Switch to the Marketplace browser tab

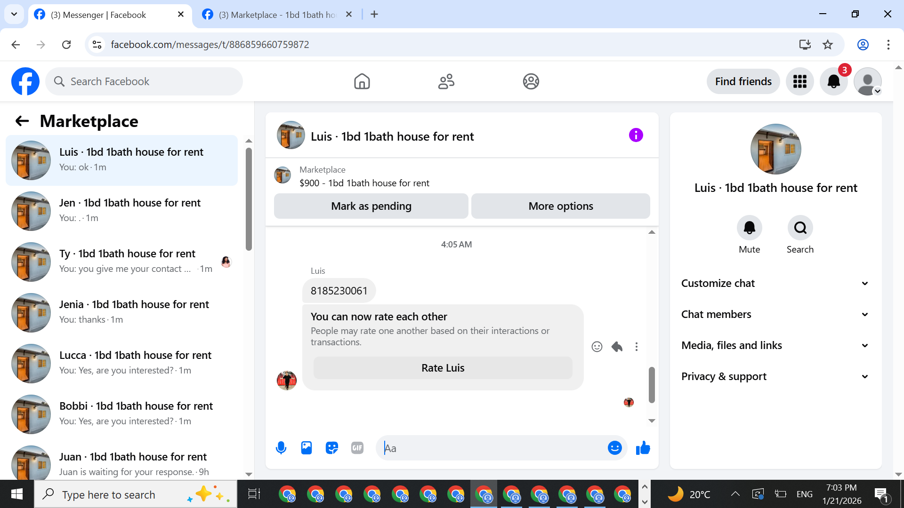tap(278, 15)
